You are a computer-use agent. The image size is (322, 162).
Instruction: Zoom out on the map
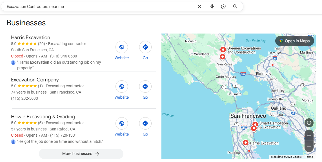coord(309,147)
